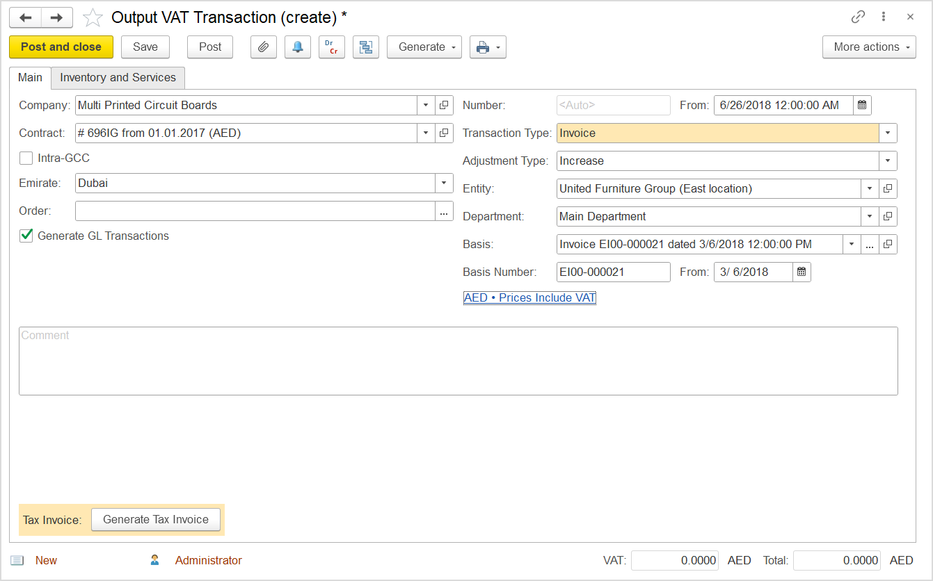Expand the Entity dropdown list
Viewport: 933px width, 581px height.
(870, 189)
